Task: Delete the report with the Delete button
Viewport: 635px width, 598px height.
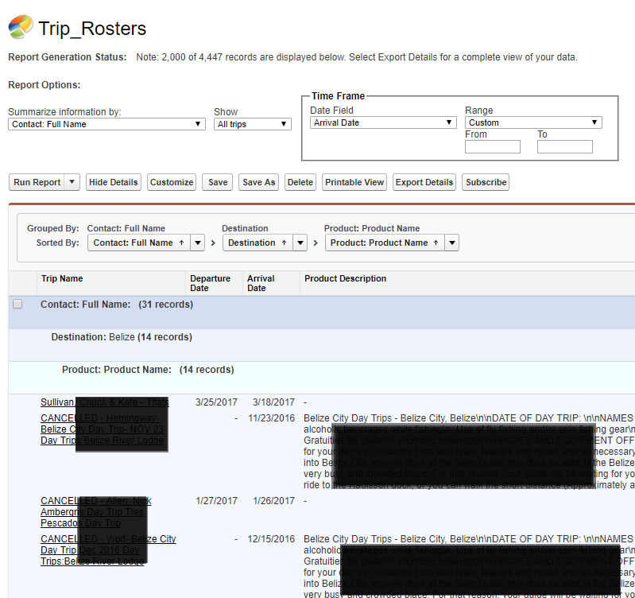Action: [300, 182]
